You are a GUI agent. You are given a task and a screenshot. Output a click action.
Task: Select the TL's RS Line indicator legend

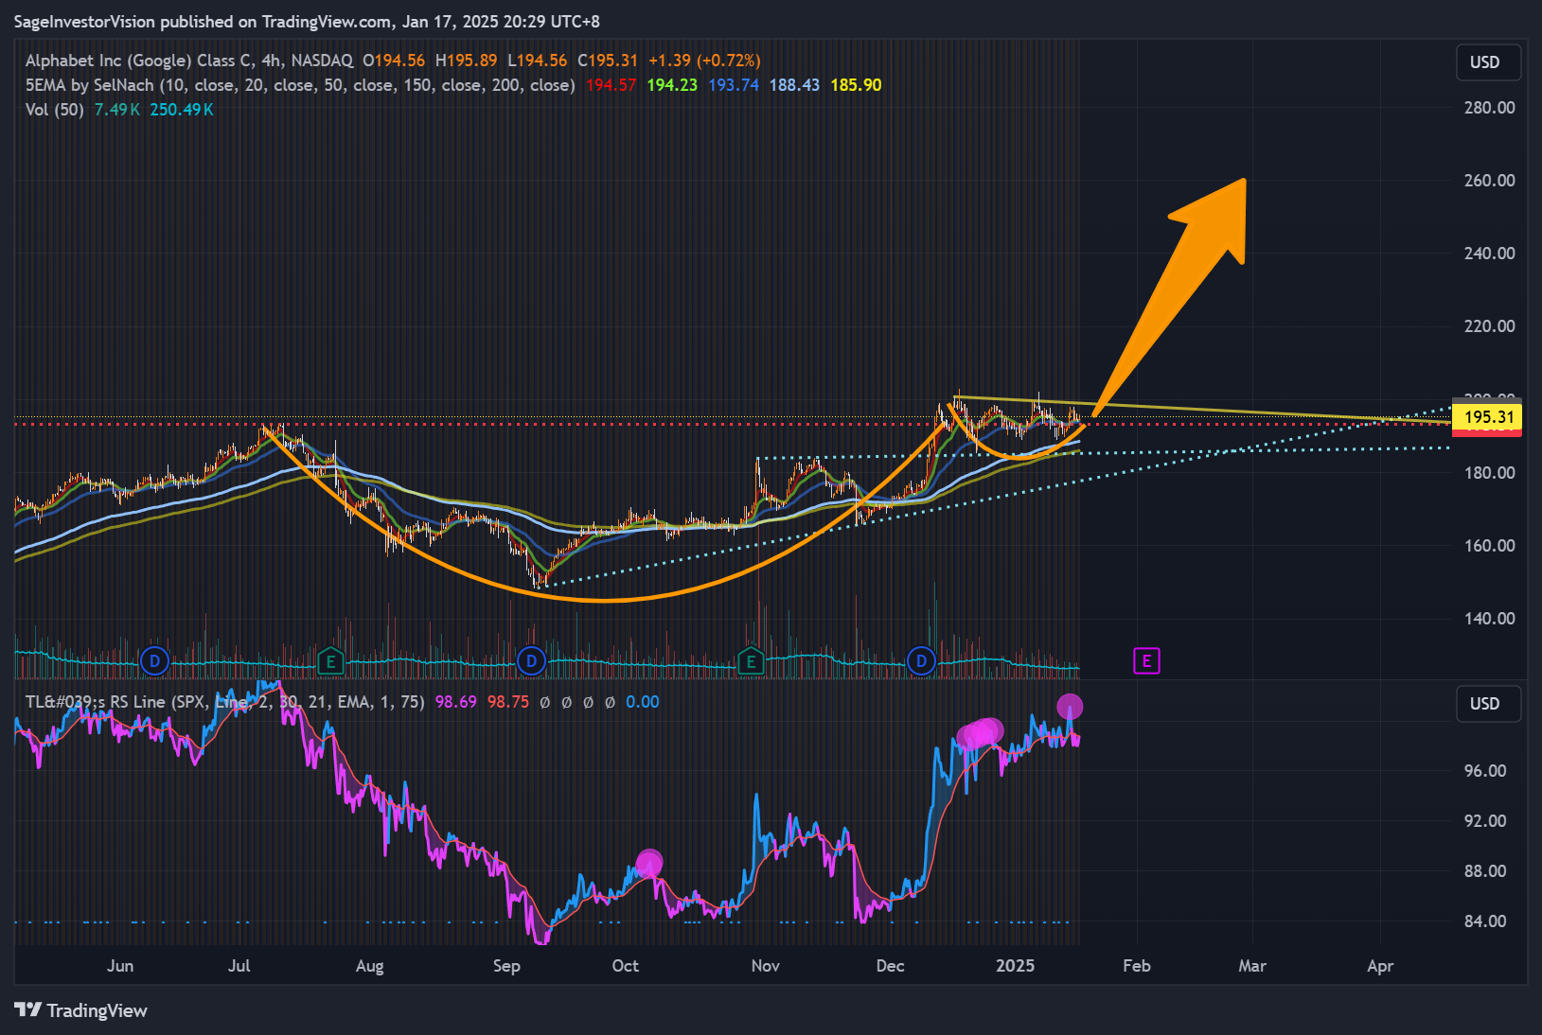[225, 702]
